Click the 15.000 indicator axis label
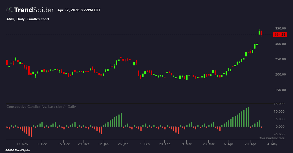Image resolution: width=293 pixels, height=153 pixels. (x=279, y=104)
